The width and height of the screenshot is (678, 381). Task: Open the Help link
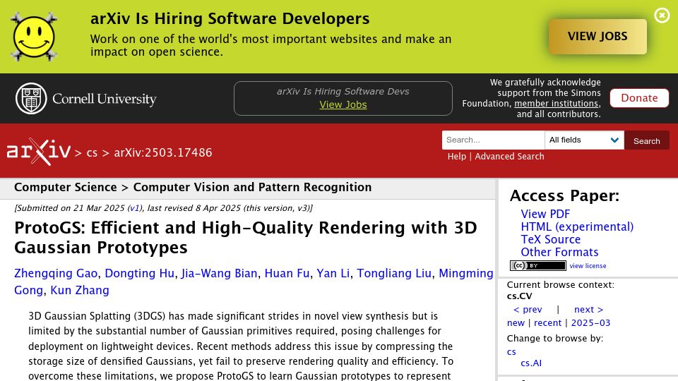tap(457, 157)
